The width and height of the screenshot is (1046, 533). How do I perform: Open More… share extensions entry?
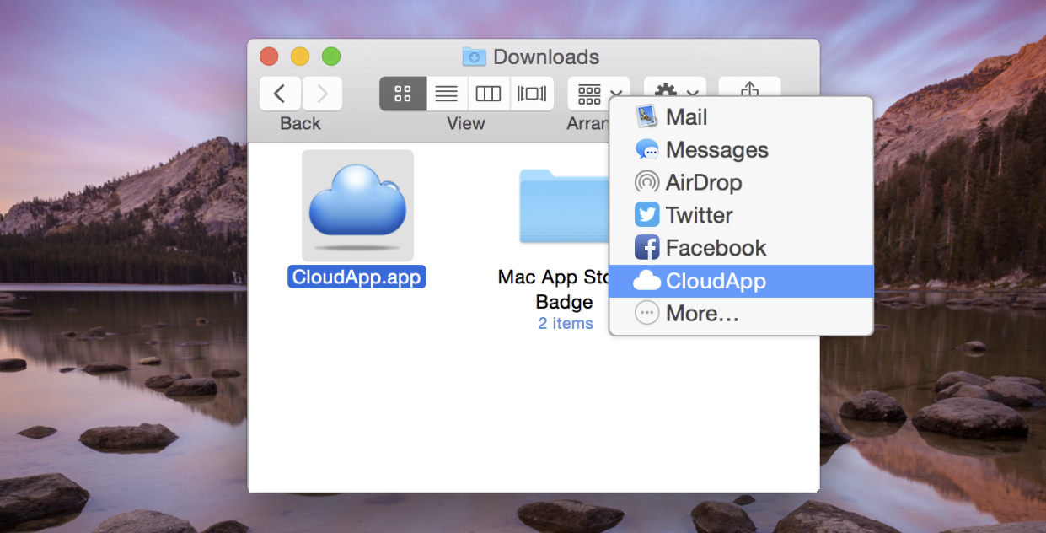click(741, 314)
